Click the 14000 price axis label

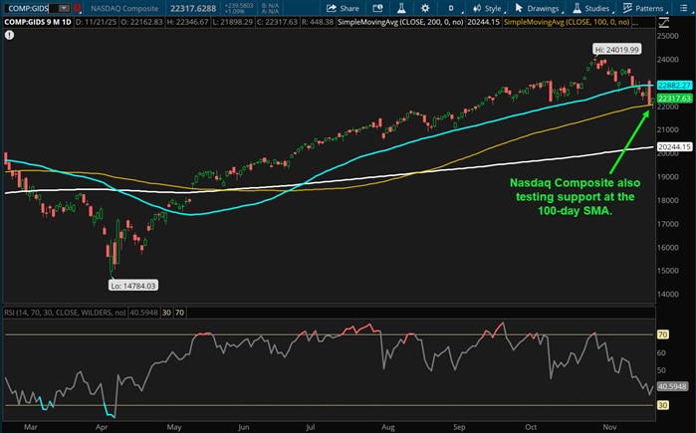[x=668, y=294]
